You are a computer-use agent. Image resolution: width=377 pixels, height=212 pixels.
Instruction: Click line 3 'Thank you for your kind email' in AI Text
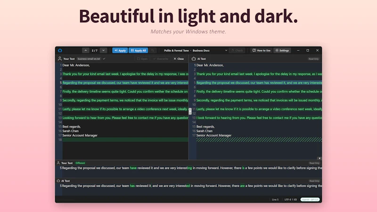click(x=259, y=74)
